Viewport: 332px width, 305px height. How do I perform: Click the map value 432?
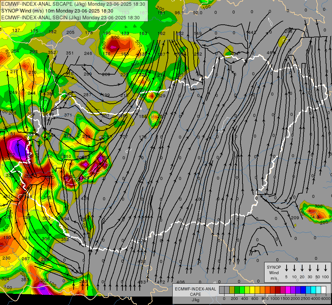click(142, 261)
